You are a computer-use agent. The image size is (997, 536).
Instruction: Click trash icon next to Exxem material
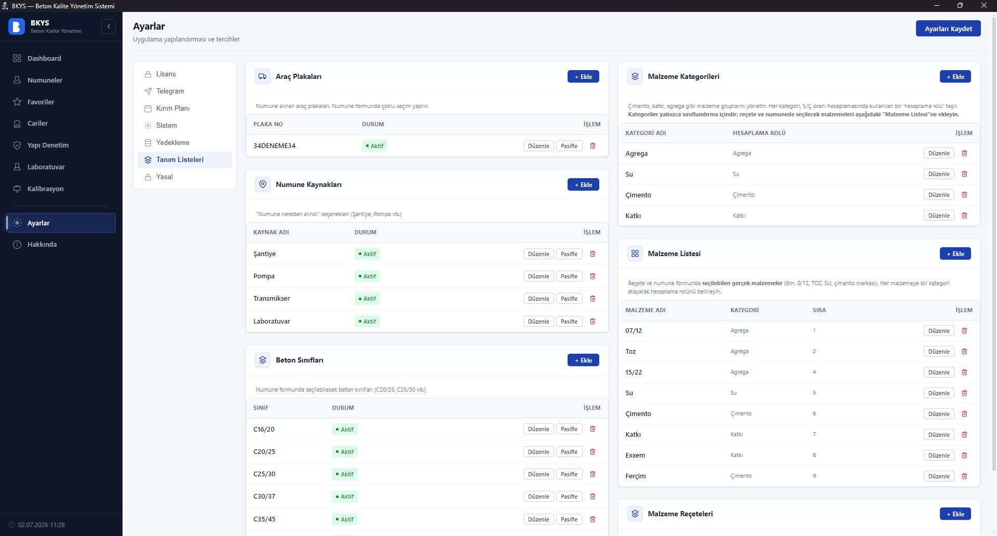click(x=964, y=455)
